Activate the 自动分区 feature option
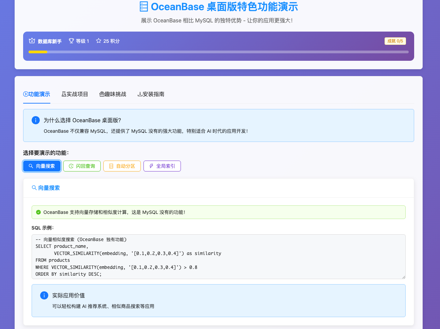 [122, 166]
